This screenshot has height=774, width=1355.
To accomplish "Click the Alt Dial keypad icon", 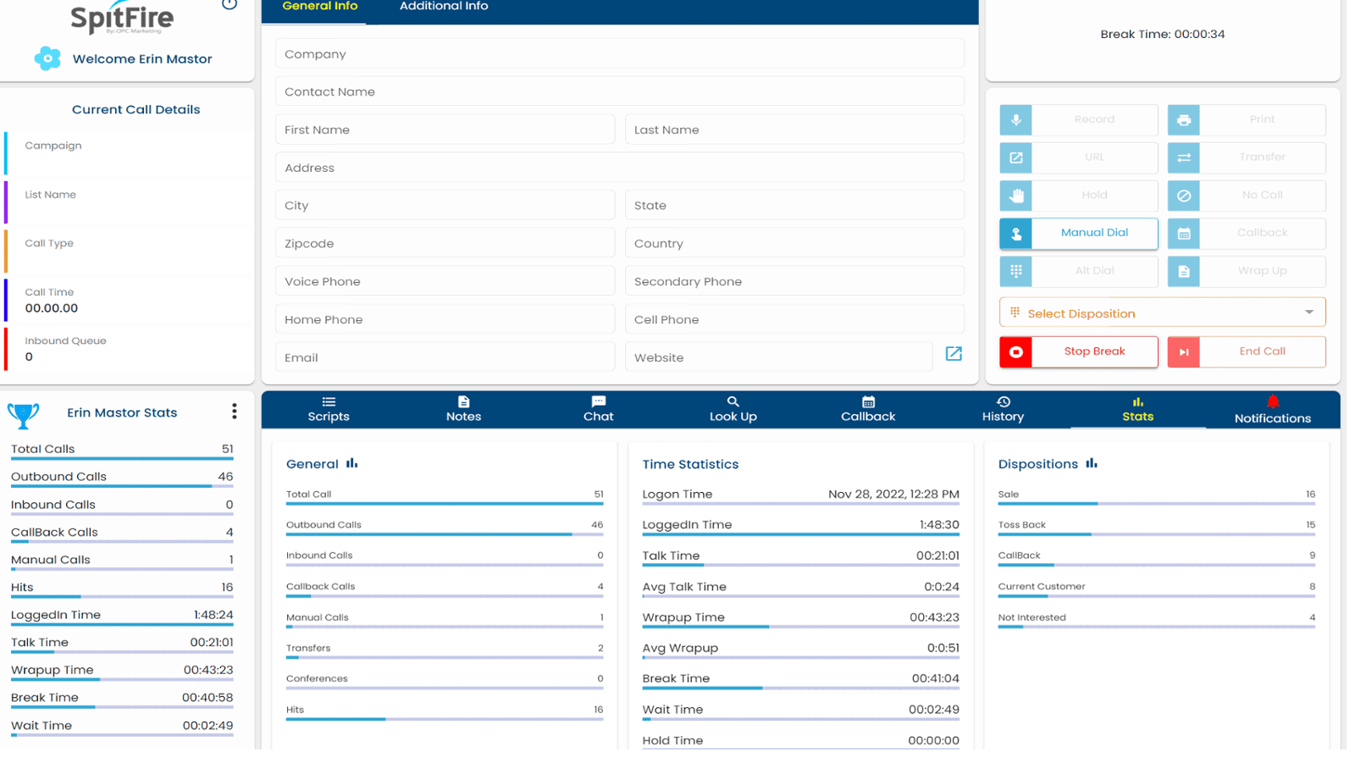I will pyautogui.click(x=1015, y=271).
